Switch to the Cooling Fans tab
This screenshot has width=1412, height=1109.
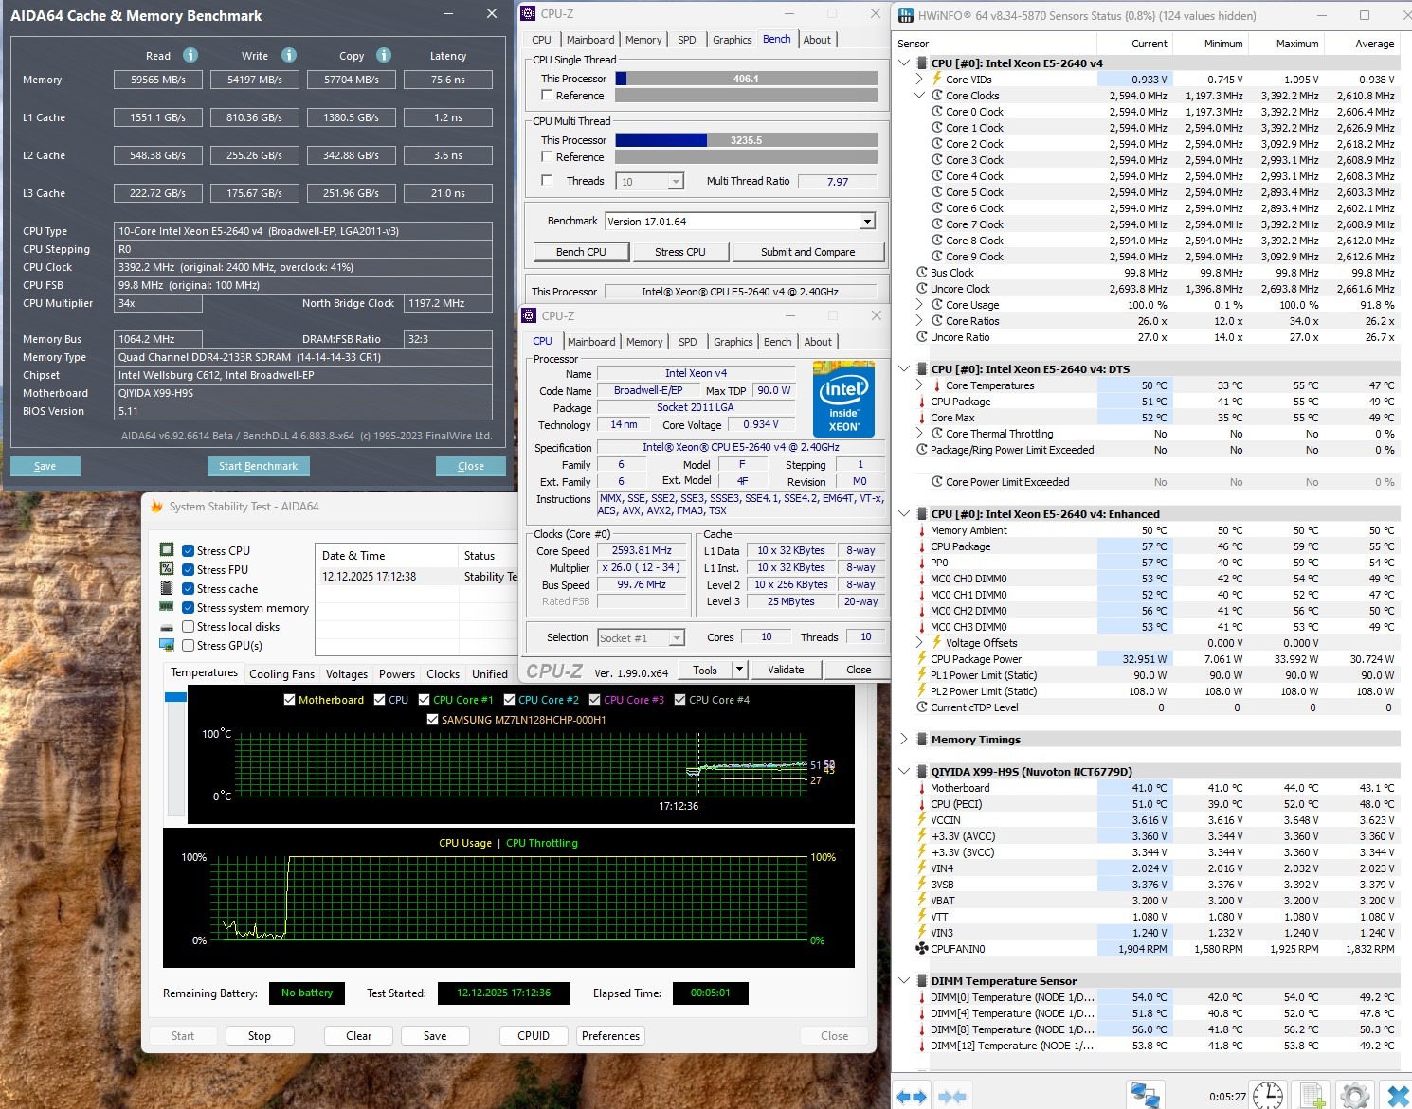281,674
